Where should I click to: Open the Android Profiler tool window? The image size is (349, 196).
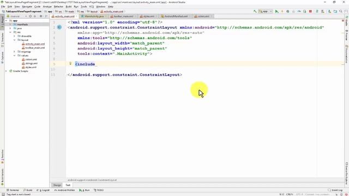pyautogui.click(x=64, y=190)
